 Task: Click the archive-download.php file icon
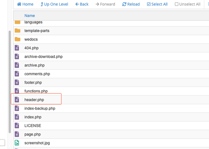17,57
